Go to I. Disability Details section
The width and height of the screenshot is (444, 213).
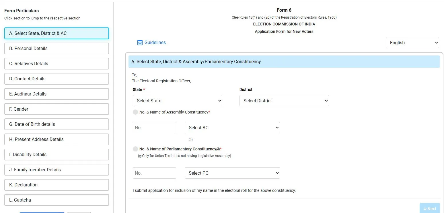click(57, 154)
